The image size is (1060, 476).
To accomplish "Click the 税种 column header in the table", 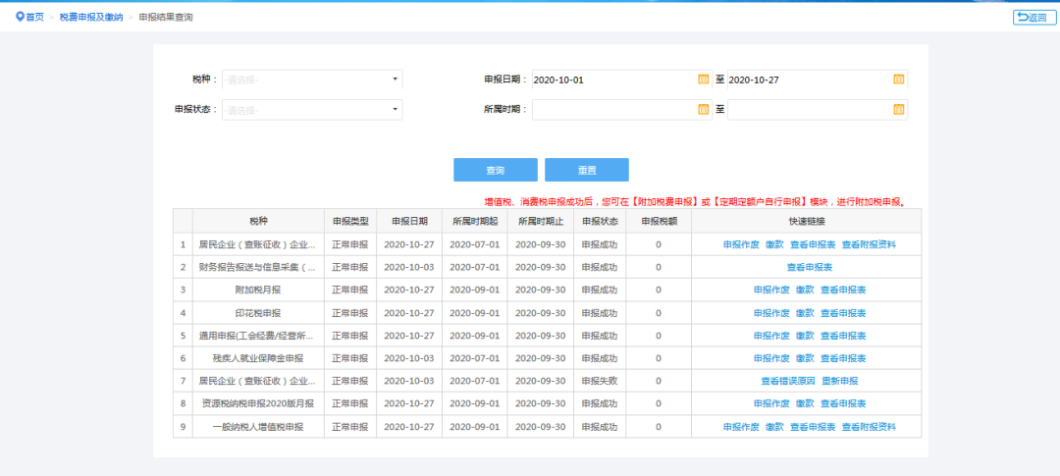I will point(258,221).
